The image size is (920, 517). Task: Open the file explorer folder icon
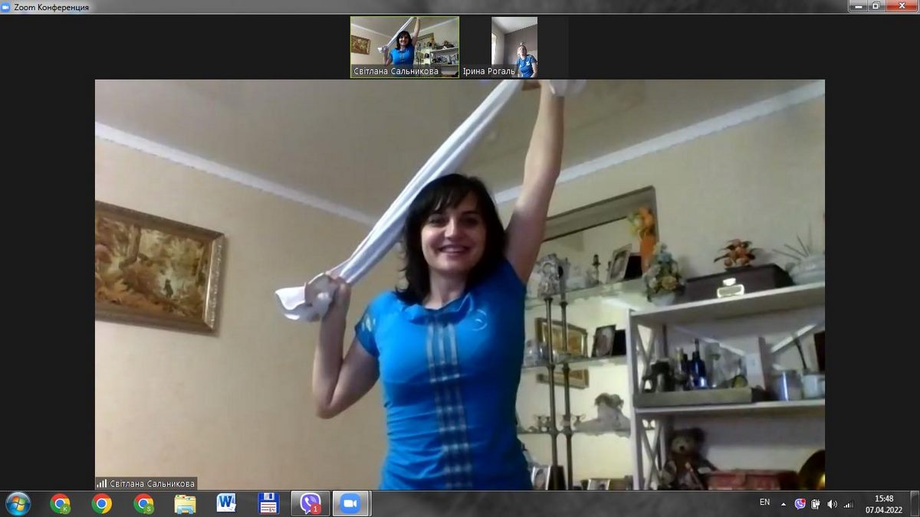point(185,503)
